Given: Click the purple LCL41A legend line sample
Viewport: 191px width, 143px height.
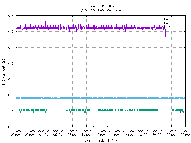Looking at the screenshot, I should point(178,19).
